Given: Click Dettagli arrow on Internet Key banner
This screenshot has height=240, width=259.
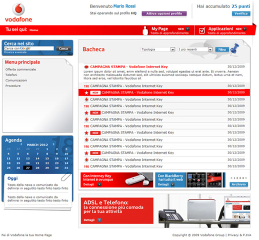Looking at the screenshot, I should (99, 184).
